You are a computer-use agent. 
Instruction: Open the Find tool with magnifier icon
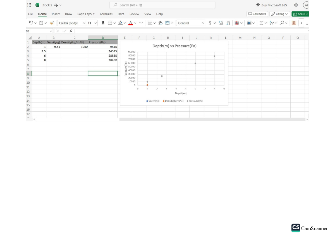tap(282, 23)
